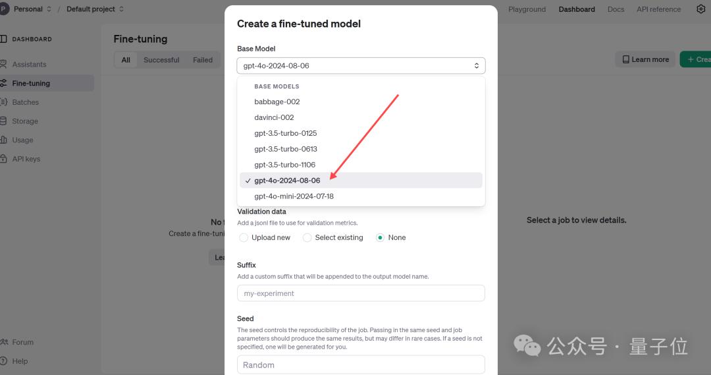Go to Usage in sidebar
This screenshot has width=711, height=375.
click(x=22, y=140)
